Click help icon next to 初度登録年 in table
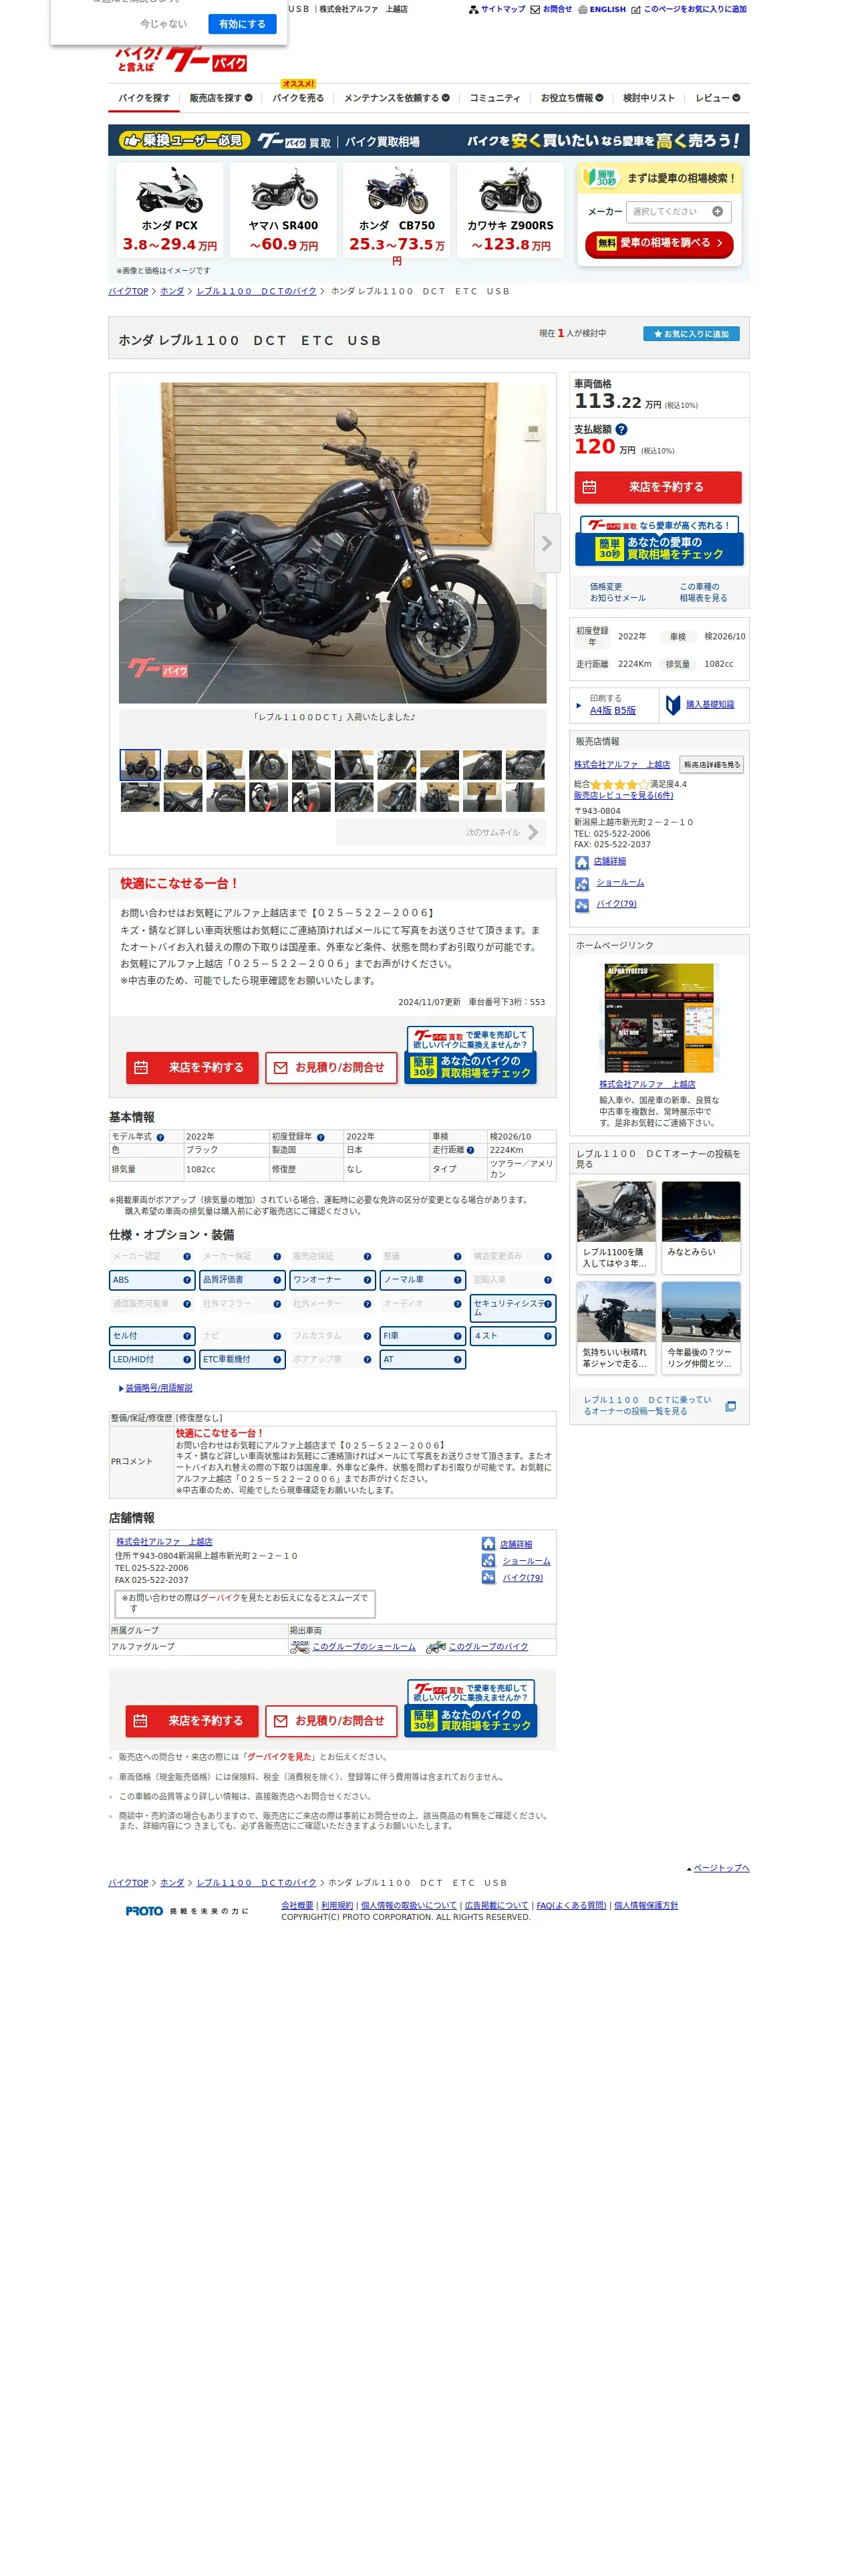 321,1137
